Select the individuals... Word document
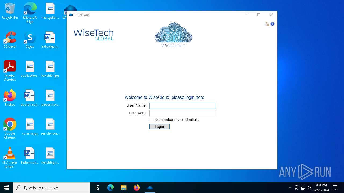The image size is (344, 193). tap(50, 40)
